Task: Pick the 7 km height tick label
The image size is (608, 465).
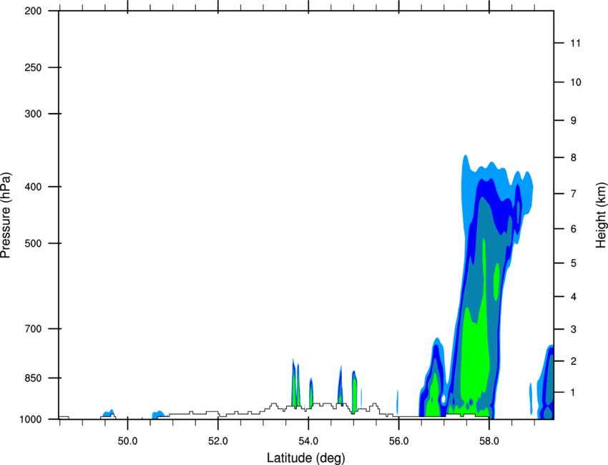Action: point(574,194)
